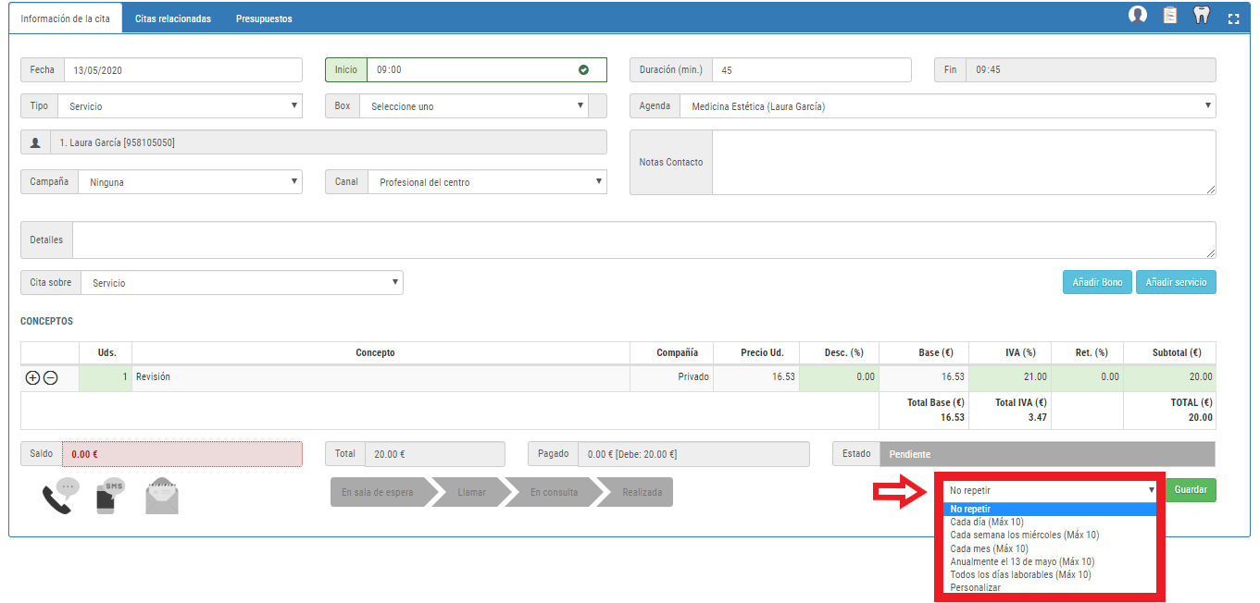Switch to Citas relacionadas tab

tap(172, 18)
